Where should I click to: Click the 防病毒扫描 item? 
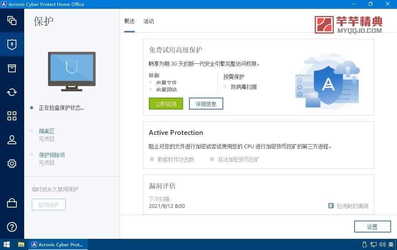[244, 87]
